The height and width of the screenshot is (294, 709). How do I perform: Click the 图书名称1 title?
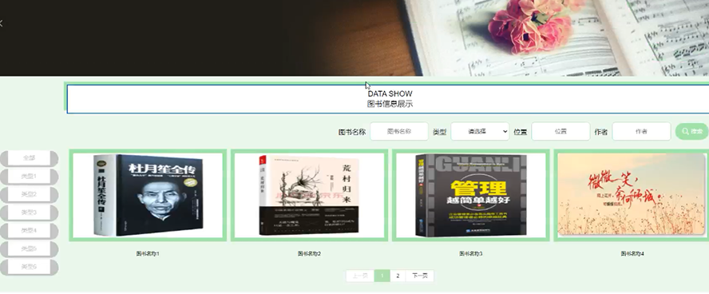(148, 254)
